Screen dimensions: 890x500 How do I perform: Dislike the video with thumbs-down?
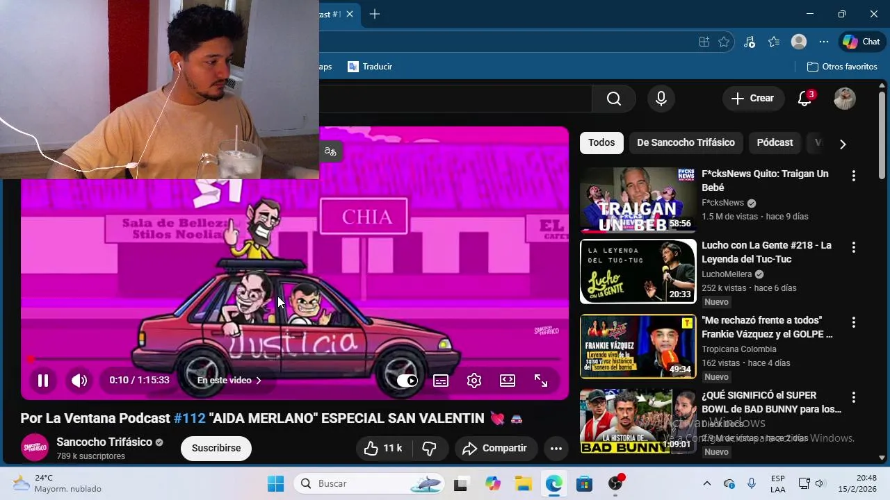pos(430,449)
